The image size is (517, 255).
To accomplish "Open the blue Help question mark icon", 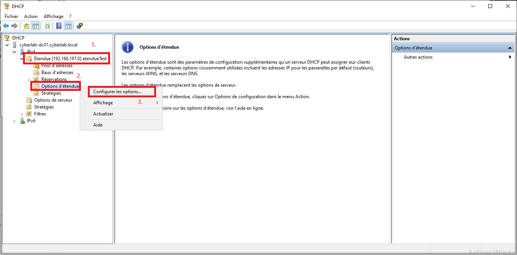I will pyautogui.click(x=59, y=26).
